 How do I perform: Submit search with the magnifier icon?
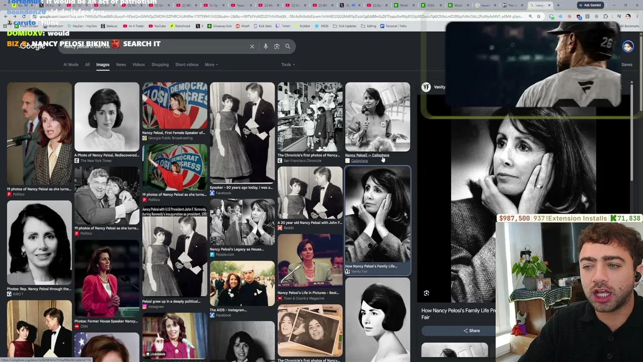pyautogui.click(x=288, y=46)
